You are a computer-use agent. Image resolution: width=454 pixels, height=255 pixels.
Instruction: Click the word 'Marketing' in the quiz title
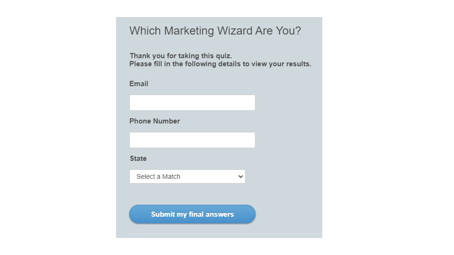point(189,31)
